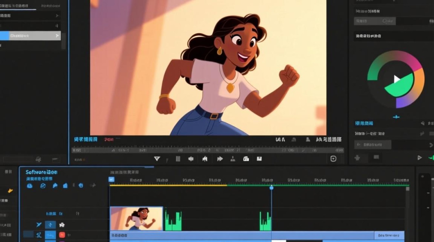
Task: Click the white icon in the first track header
Action: tap(62, 225)
